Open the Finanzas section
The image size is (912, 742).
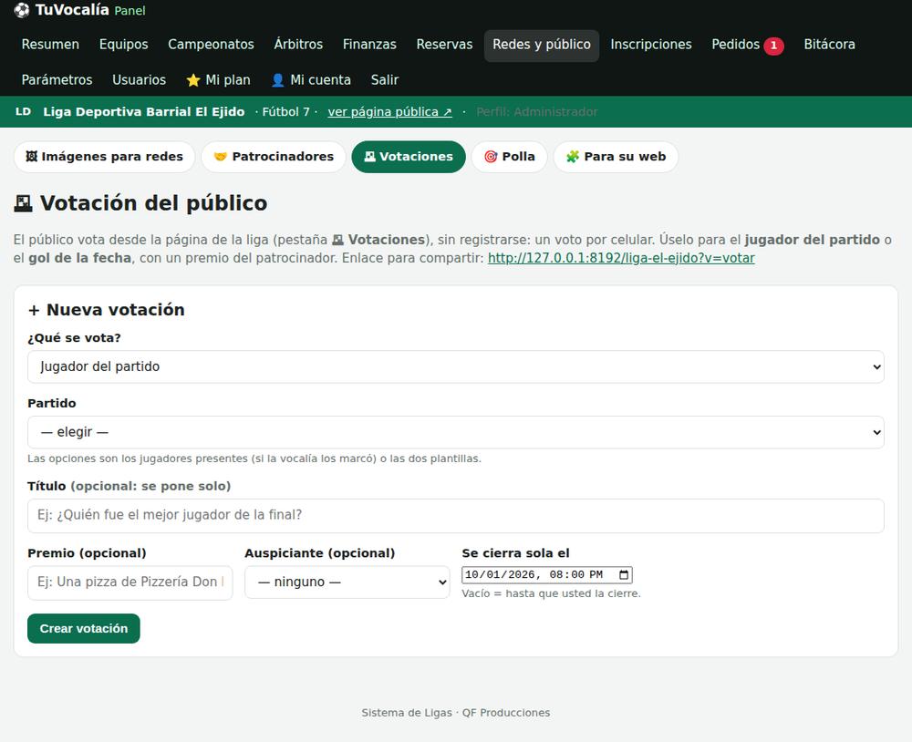[369, 45]
